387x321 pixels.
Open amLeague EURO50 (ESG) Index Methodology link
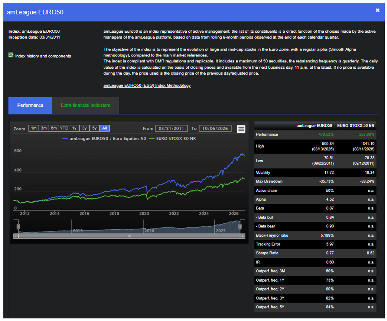tap(147, 85)
